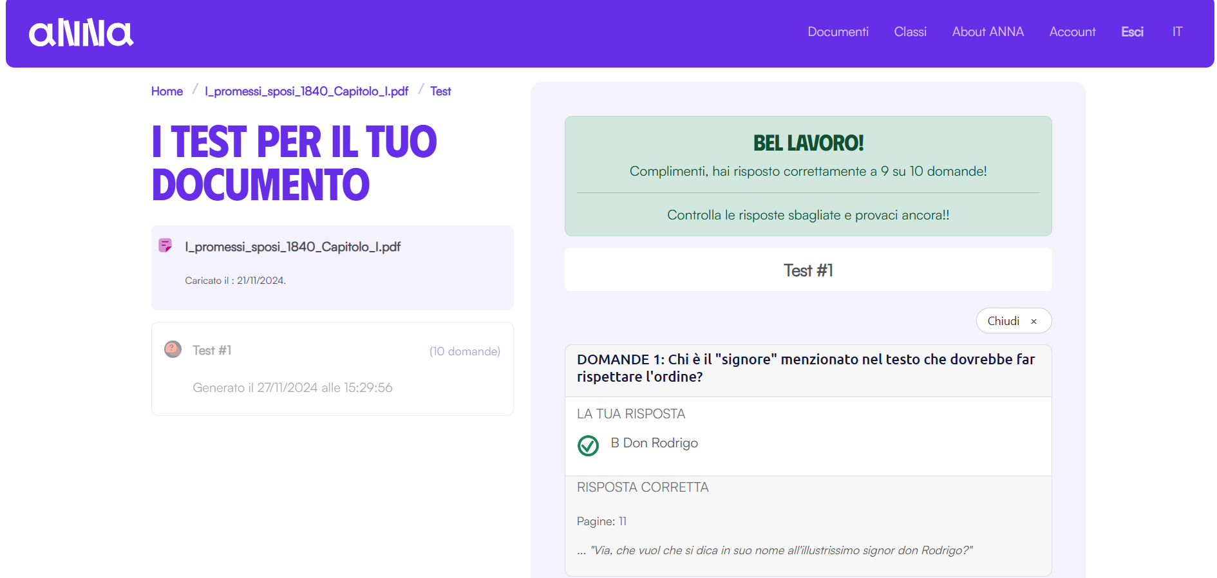Select the Test #1 title in the left card
This screenshot has height=578, width=1217.
tap(212, 350)
